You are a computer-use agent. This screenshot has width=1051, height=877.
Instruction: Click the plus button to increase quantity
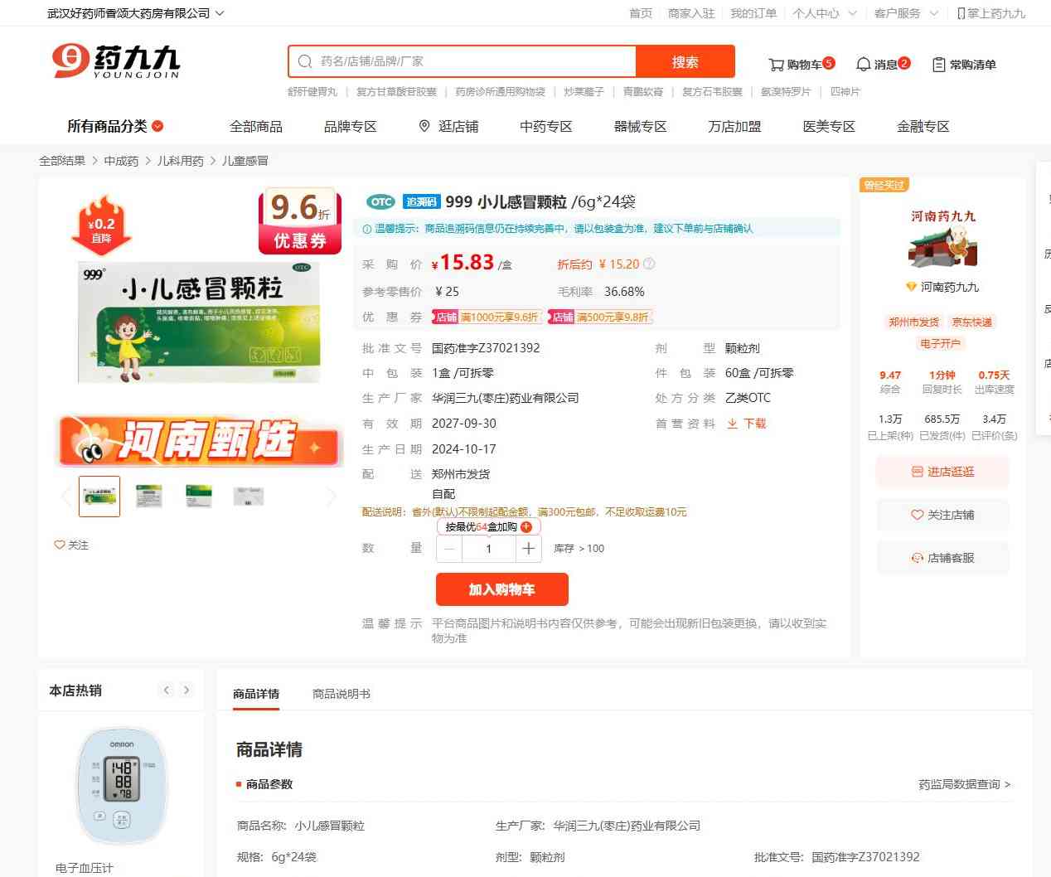click(x=529, y=549)
